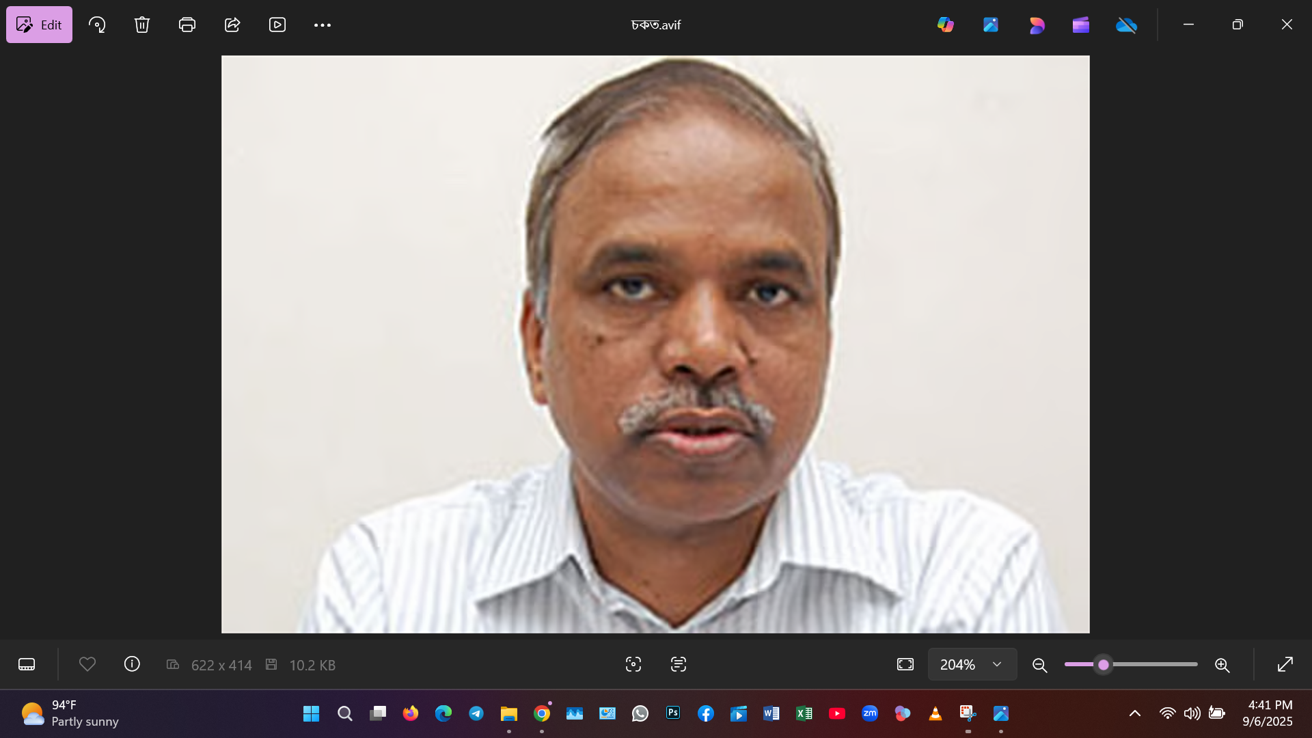The width and height of the screenshot is (1312, 738).
Task: Launch VLC media player from the taskbar
Action: [935, 713]
